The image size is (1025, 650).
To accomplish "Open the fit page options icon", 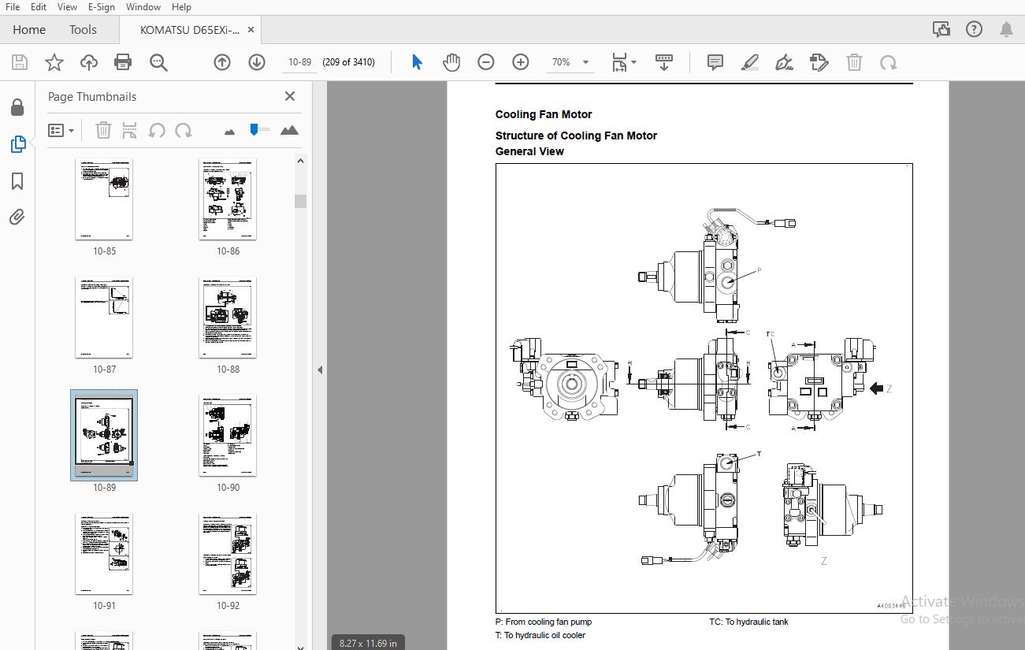I will click(620, 62).
